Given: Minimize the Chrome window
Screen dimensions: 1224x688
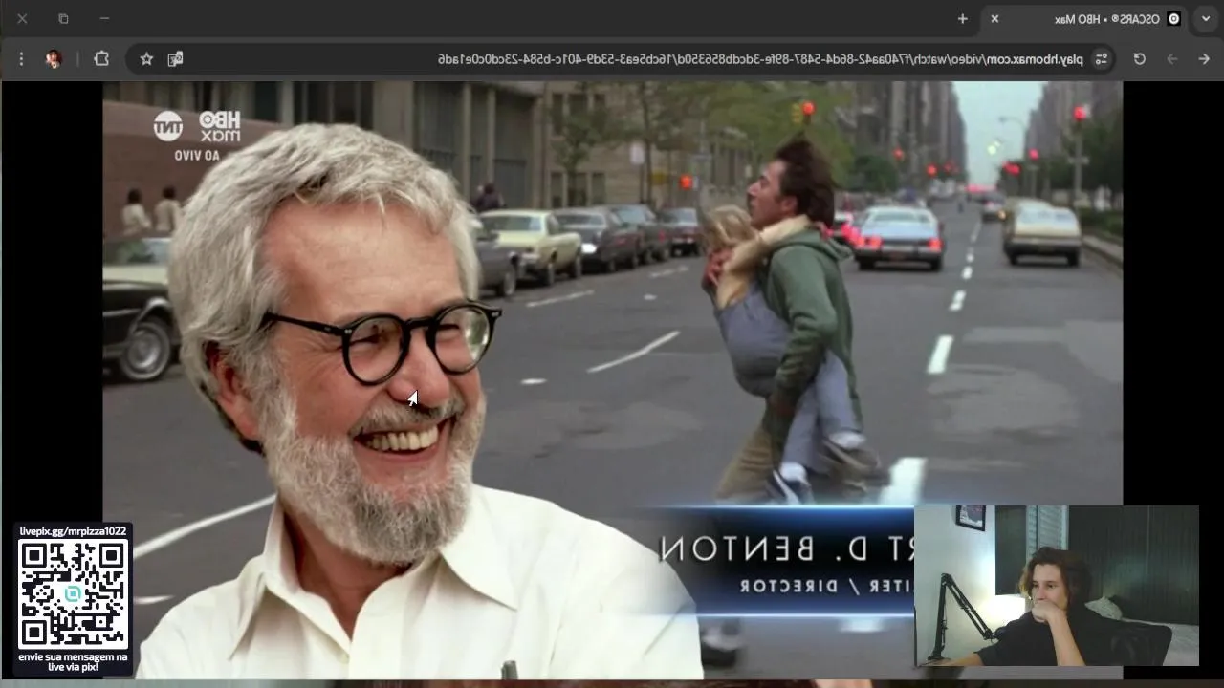Looking at the screenshot, I should [104, 19].
